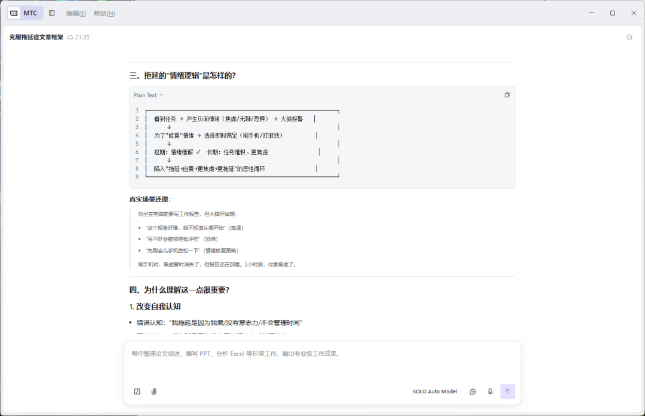Click heading 四、为什么理解这一点很重要?
645x416 pixels.
click(179, 290)
